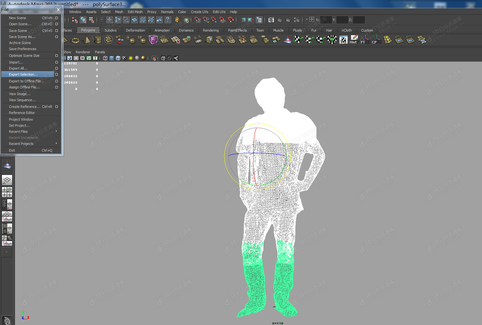Click the highlight selection mode icon
This screenshot has width=482, height=325.
point(186,20)
